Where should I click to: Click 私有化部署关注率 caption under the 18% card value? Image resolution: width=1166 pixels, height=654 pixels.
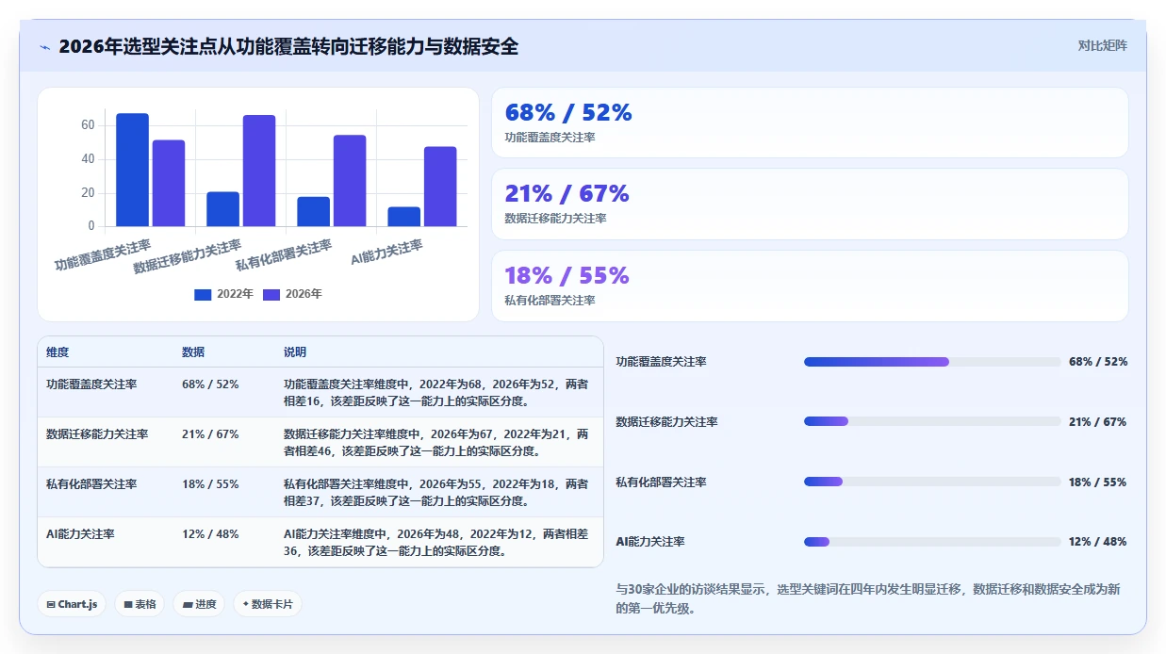click(x=550, y=301)
